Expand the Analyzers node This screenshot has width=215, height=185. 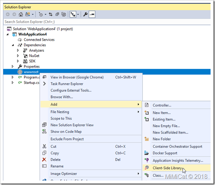[18, 50]
